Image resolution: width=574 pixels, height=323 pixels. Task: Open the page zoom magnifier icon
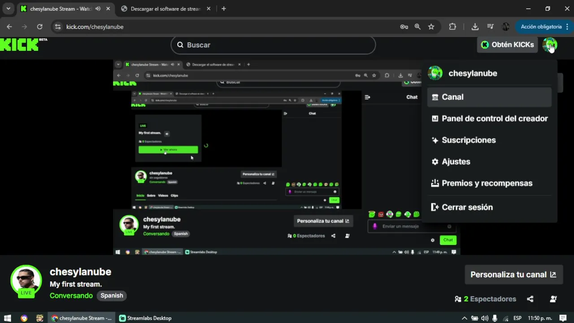pos(417,27)
